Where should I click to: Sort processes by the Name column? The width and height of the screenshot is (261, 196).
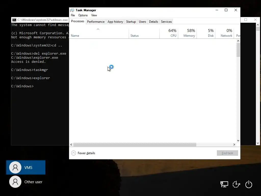pos(99,33)
